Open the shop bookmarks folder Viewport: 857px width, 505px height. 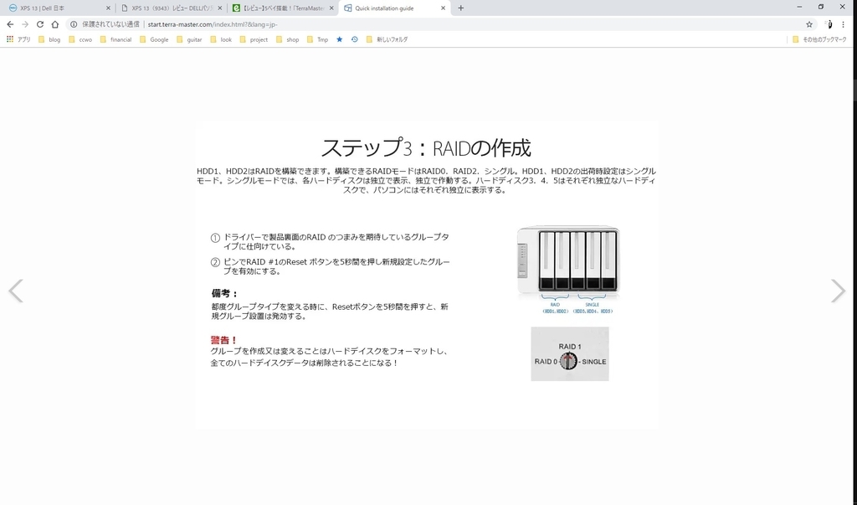pos(288,39)
